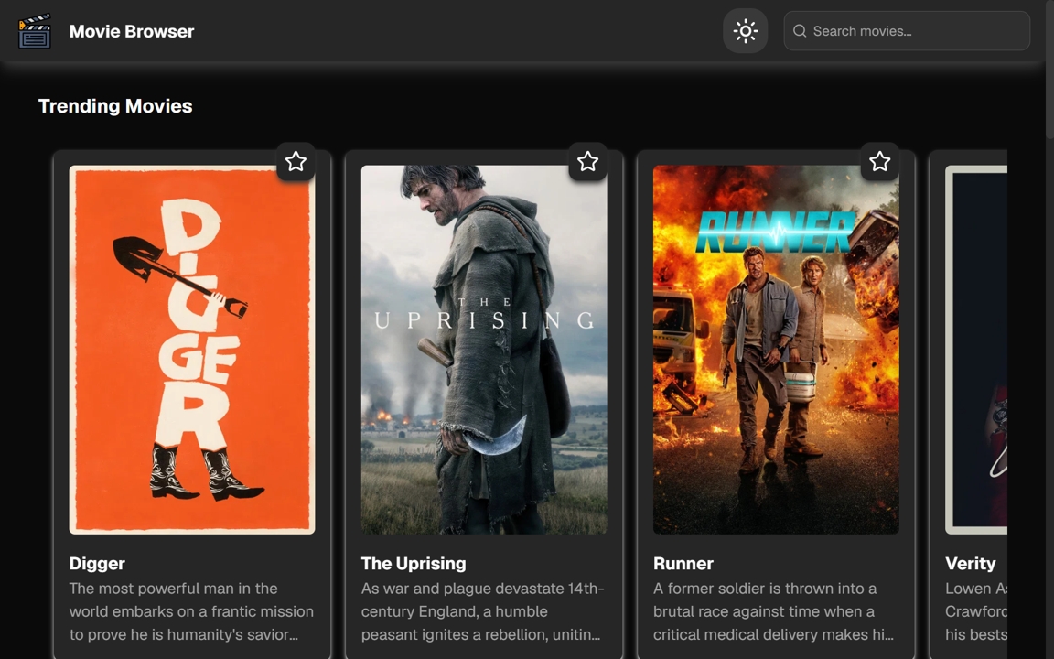This screenshot has width=1054, height=659.
Task: Select the Runner movie title
Action: (683, 564)
